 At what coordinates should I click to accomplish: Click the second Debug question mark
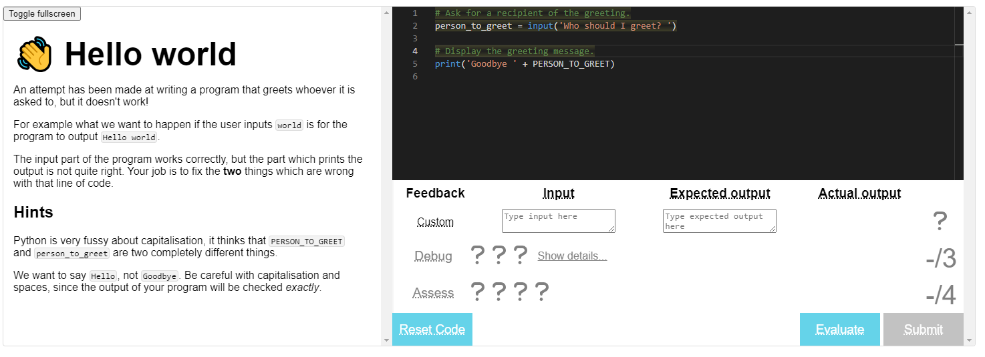tap(499, 255)
